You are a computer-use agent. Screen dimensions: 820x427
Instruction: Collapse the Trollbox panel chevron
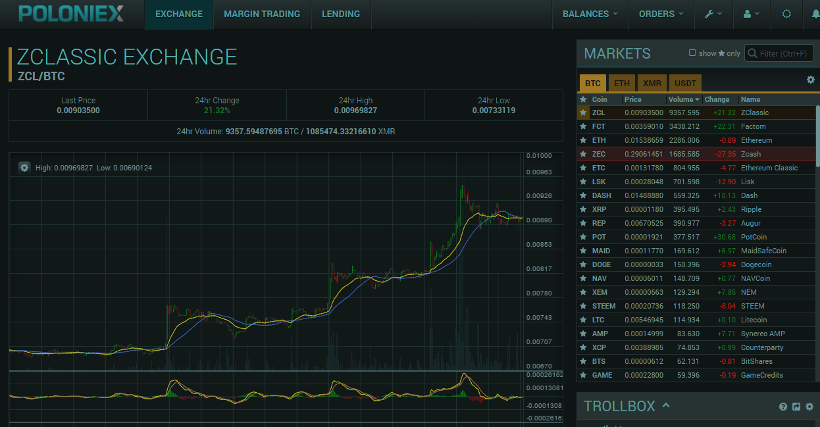666,405
